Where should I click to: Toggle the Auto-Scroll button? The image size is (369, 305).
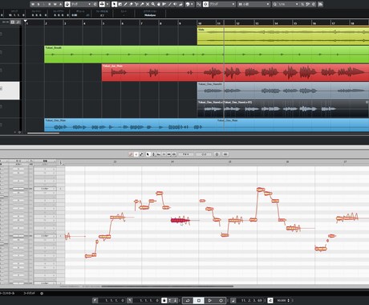point(102,4)
